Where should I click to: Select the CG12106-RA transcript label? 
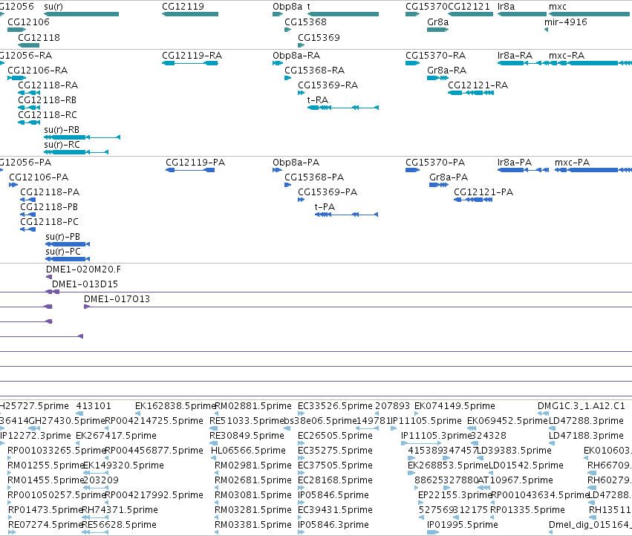[x=37, y=70]
